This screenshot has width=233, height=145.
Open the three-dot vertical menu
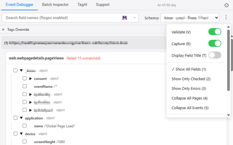(x=226, y=17)
